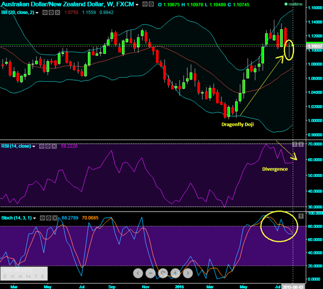Click the 0.98000 price axis label
Viewport: 323px width, 289px height.
click(315, 135)
